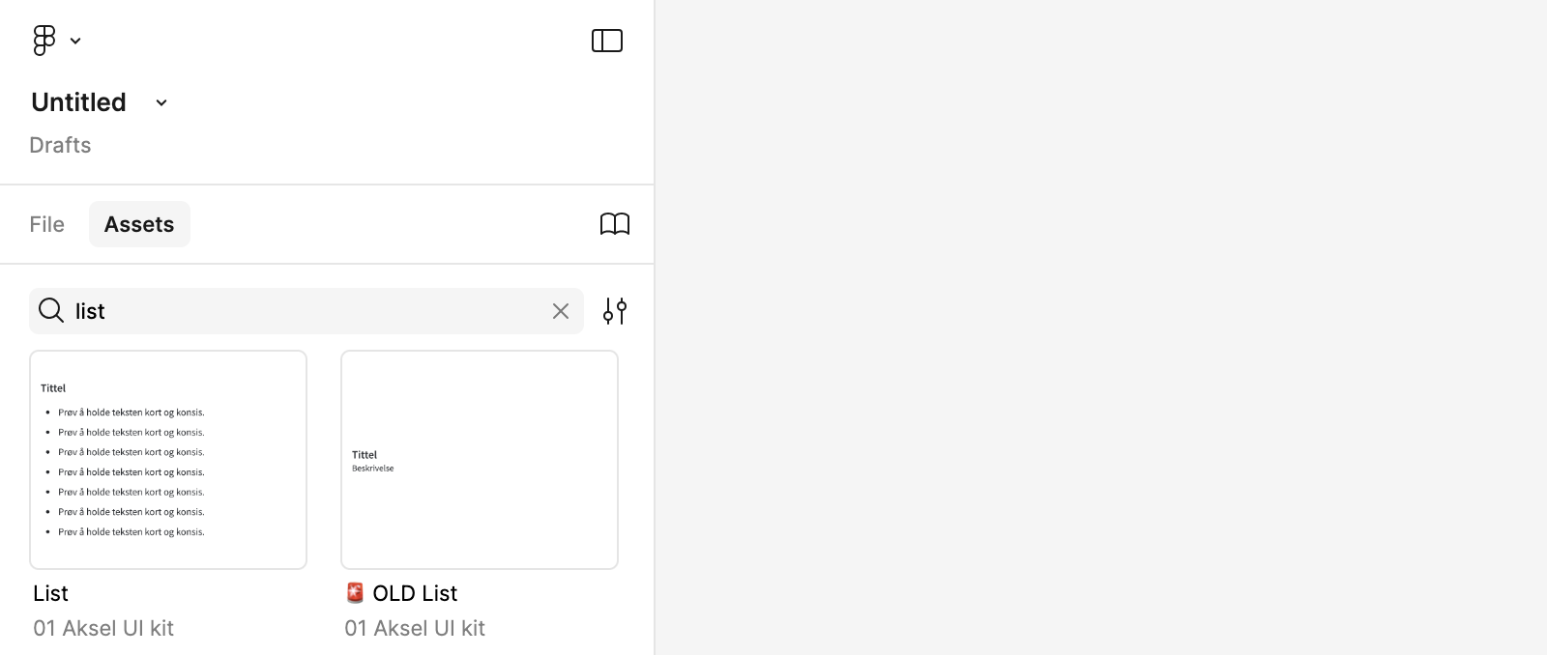Open the Figma main menu logo
1547x655 pixels.
[x=44, y=41]
